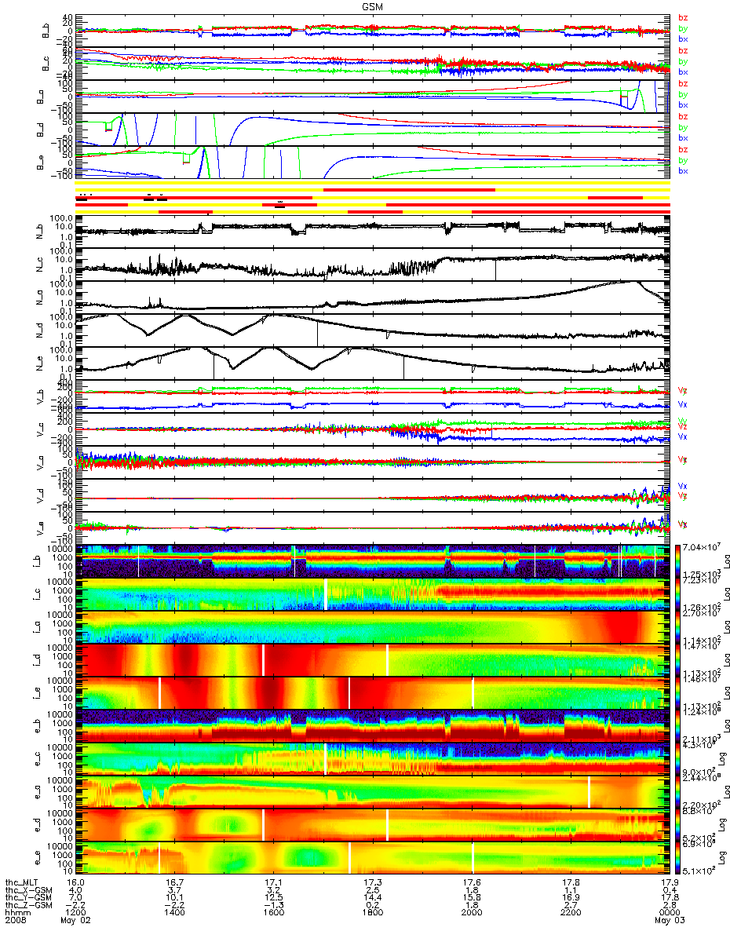Select the B_c axis label
This screenshot has width=730, height=942.
click(46, 63)
